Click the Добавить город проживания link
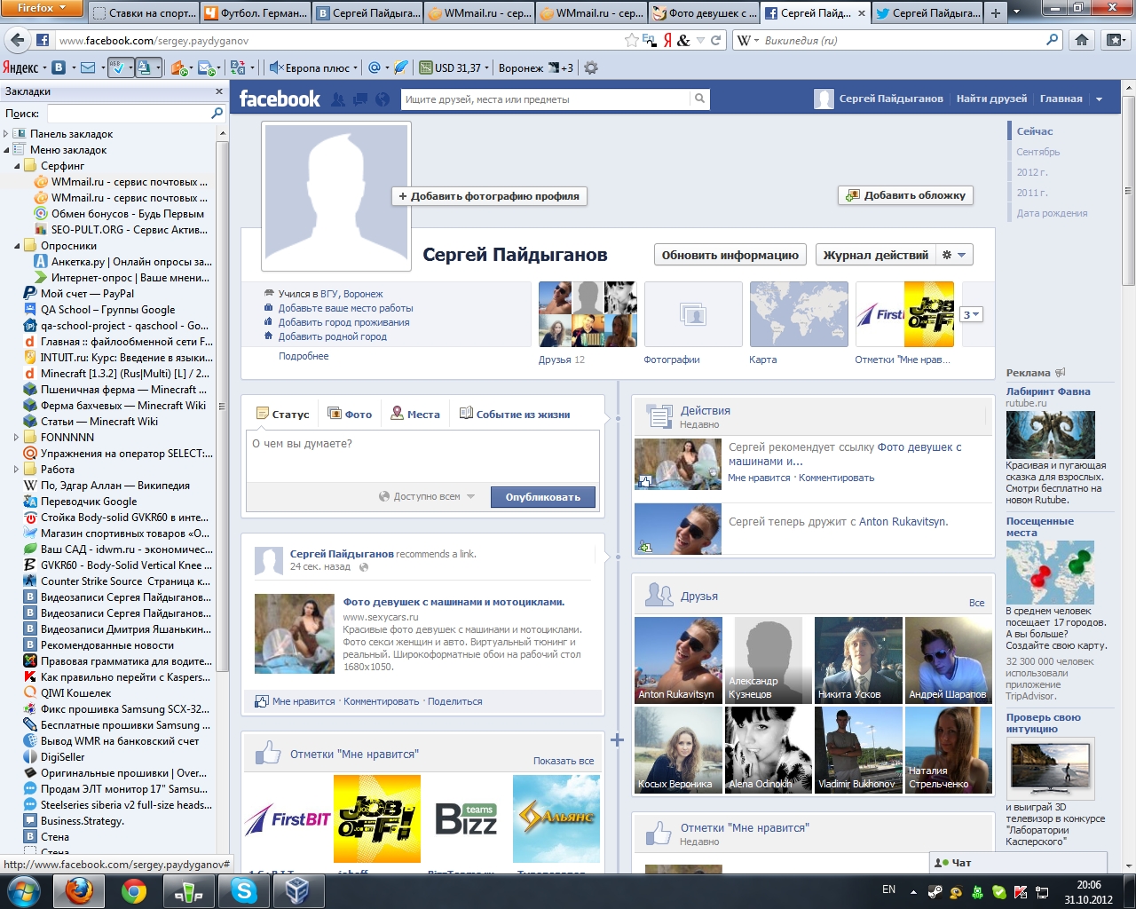The width and height of the screenshot is (1136, 909). (343, 322)
